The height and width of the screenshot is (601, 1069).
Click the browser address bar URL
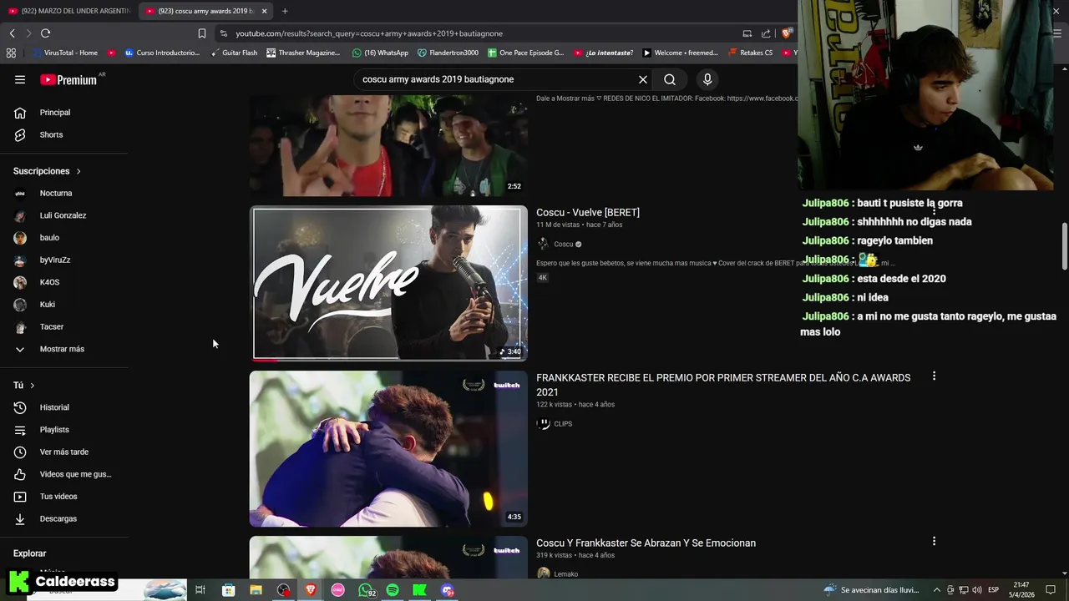[369, 33]
